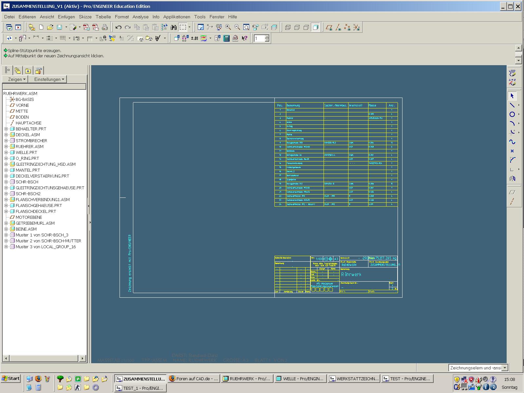The height and width of the screenshot is (393, 524).
Task: Open the Einstellungen dropdown
Action: click(47, 79)
